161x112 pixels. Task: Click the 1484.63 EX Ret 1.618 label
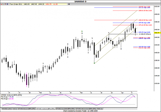[x=145, y=20]
